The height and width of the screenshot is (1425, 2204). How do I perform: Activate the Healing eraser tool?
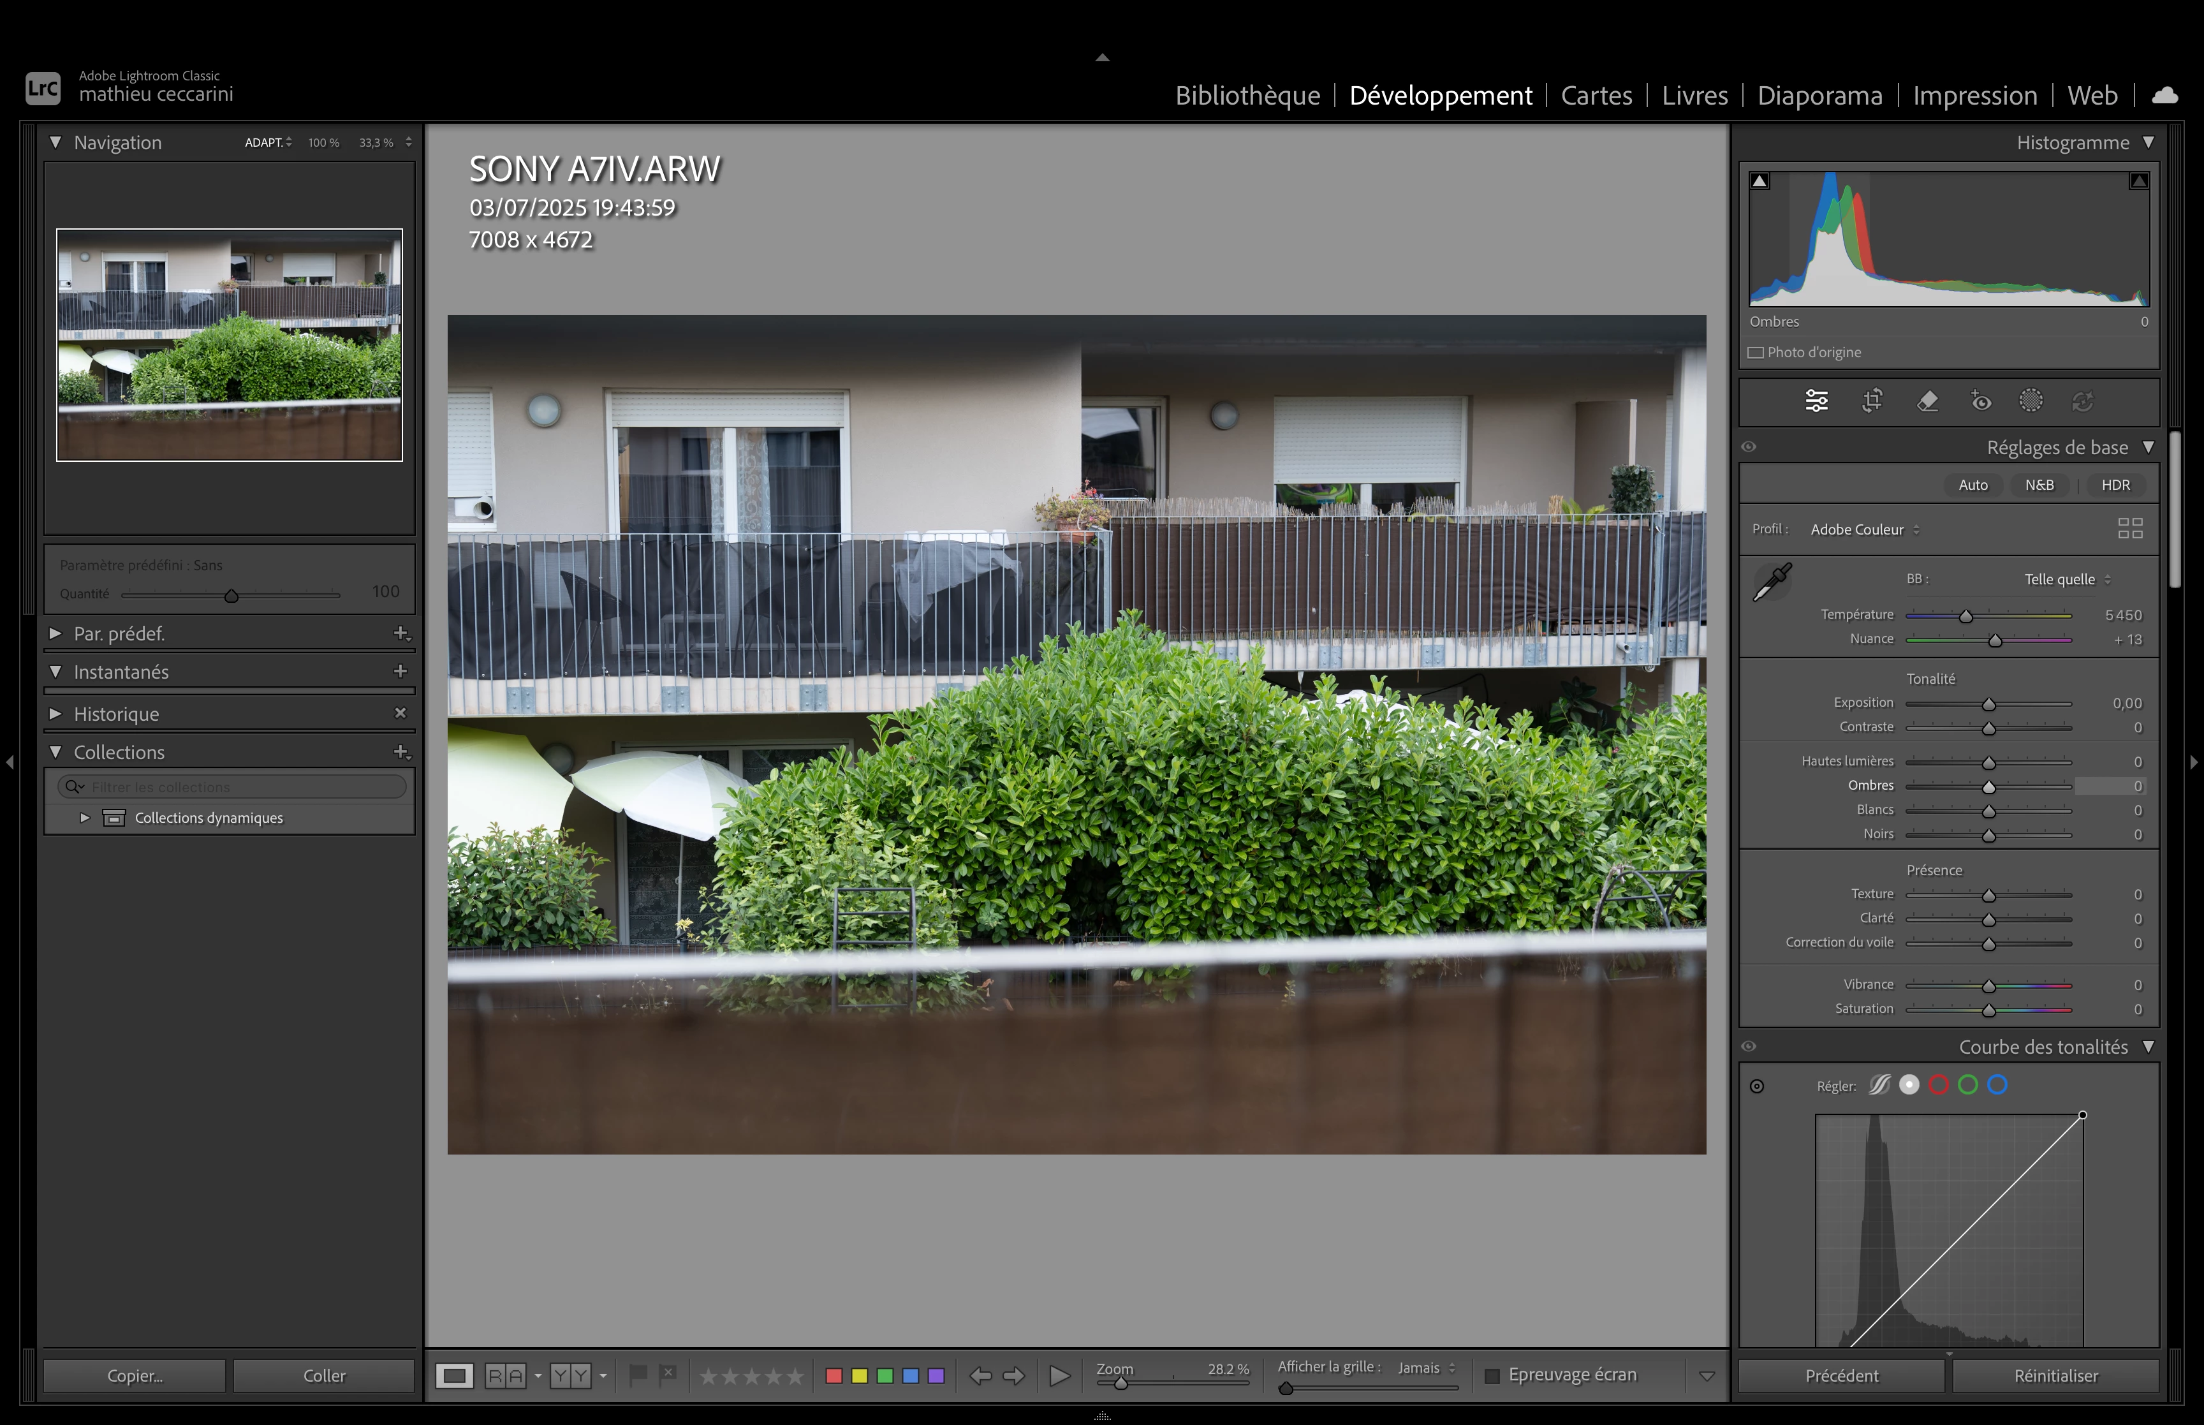click(1927, 401)
